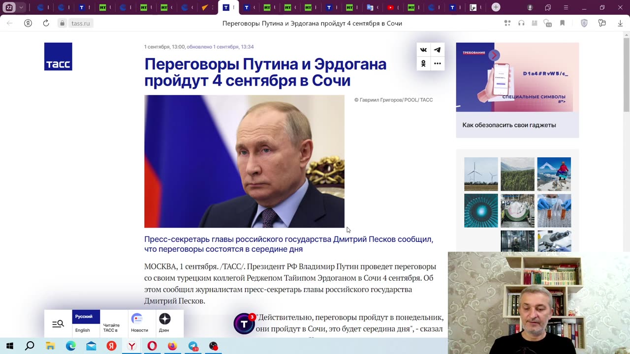The image size is (630, 354).
Task: Open OBS recording icon on taskbar
Action: click(x=213, y=346)
